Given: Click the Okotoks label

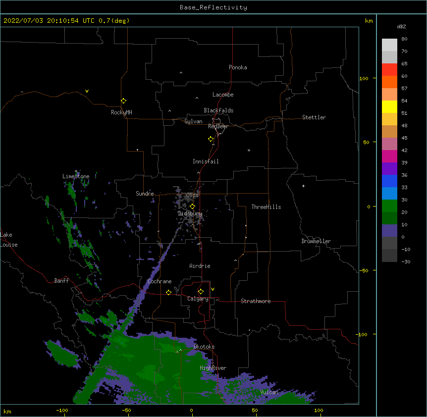Looking at the screenshot, I should 204,347.
